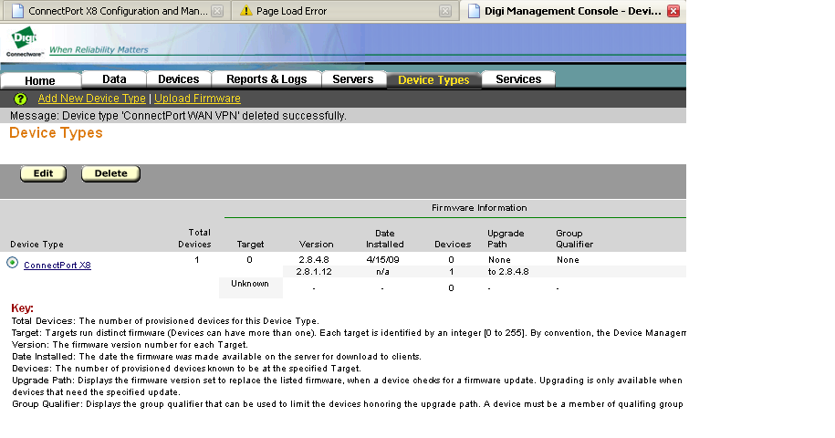
Task: Switch to the Data tab
Action: (x=114, y=79)
